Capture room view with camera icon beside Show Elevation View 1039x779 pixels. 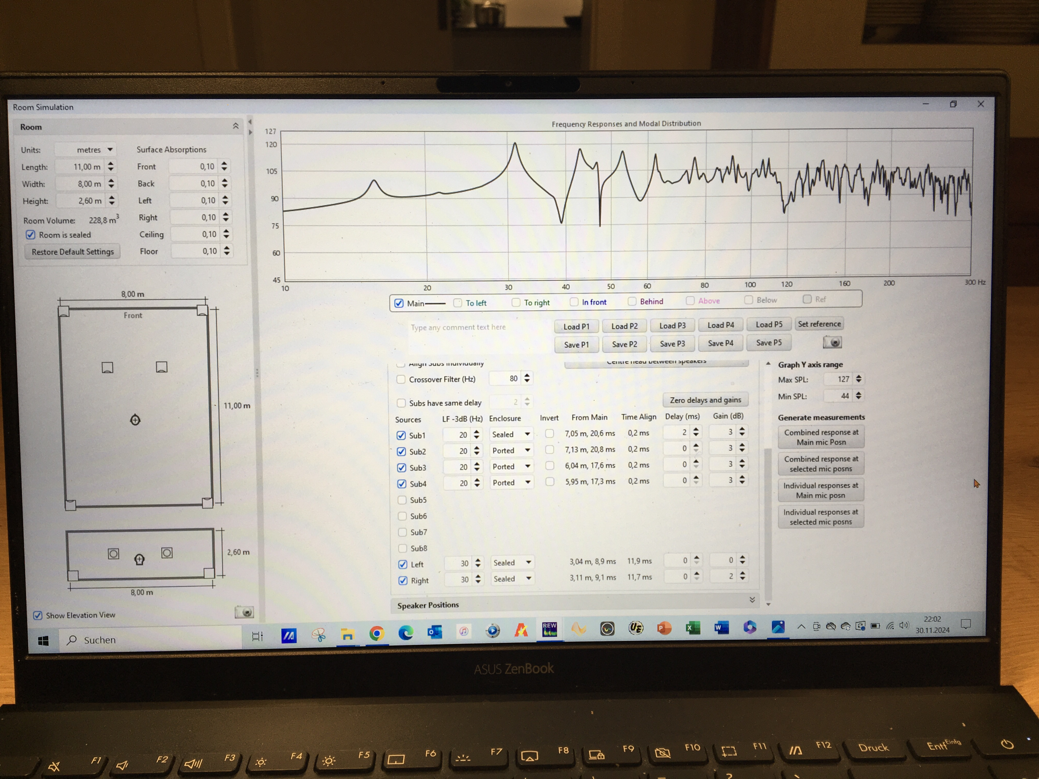[x=244, y=612]
